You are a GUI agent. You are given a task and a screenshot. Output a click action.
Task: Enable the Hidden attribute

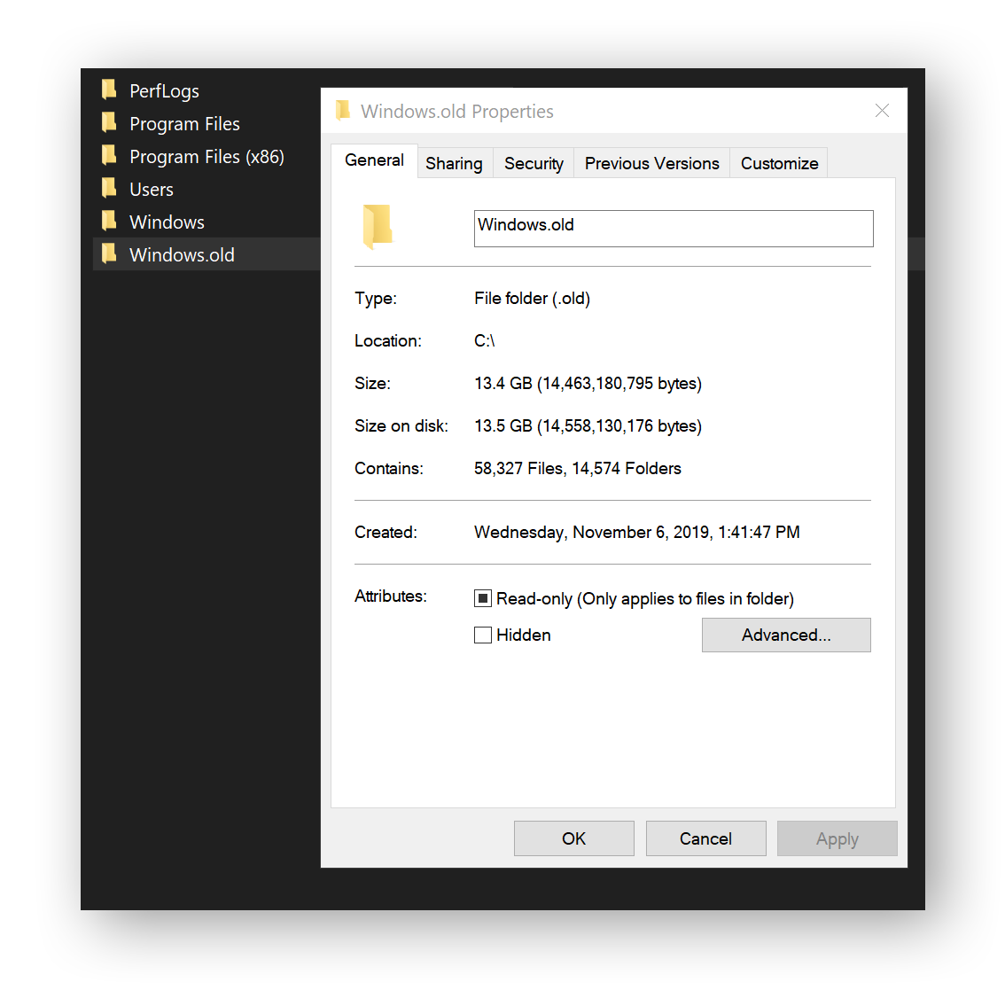coord(483,635)
